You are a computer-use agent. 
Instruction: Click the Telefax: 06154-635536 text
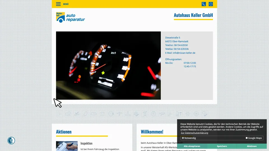(177, 49)
